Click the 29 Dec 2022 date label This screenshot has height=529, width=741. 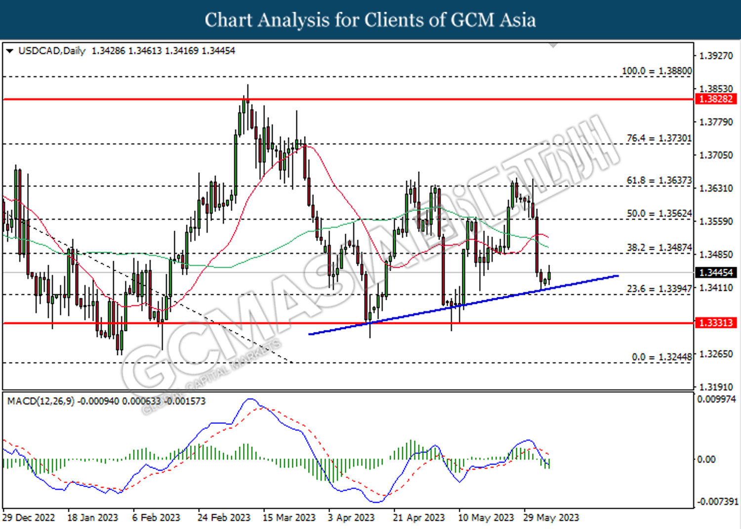28,518
